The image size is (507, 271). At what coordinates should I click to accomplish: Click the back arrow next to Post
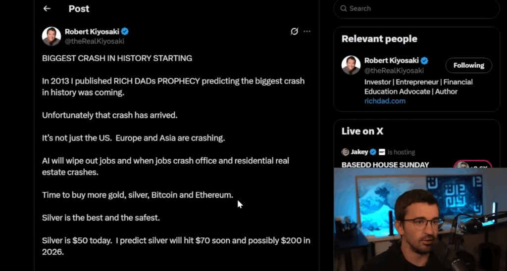(x=47, y=9)
